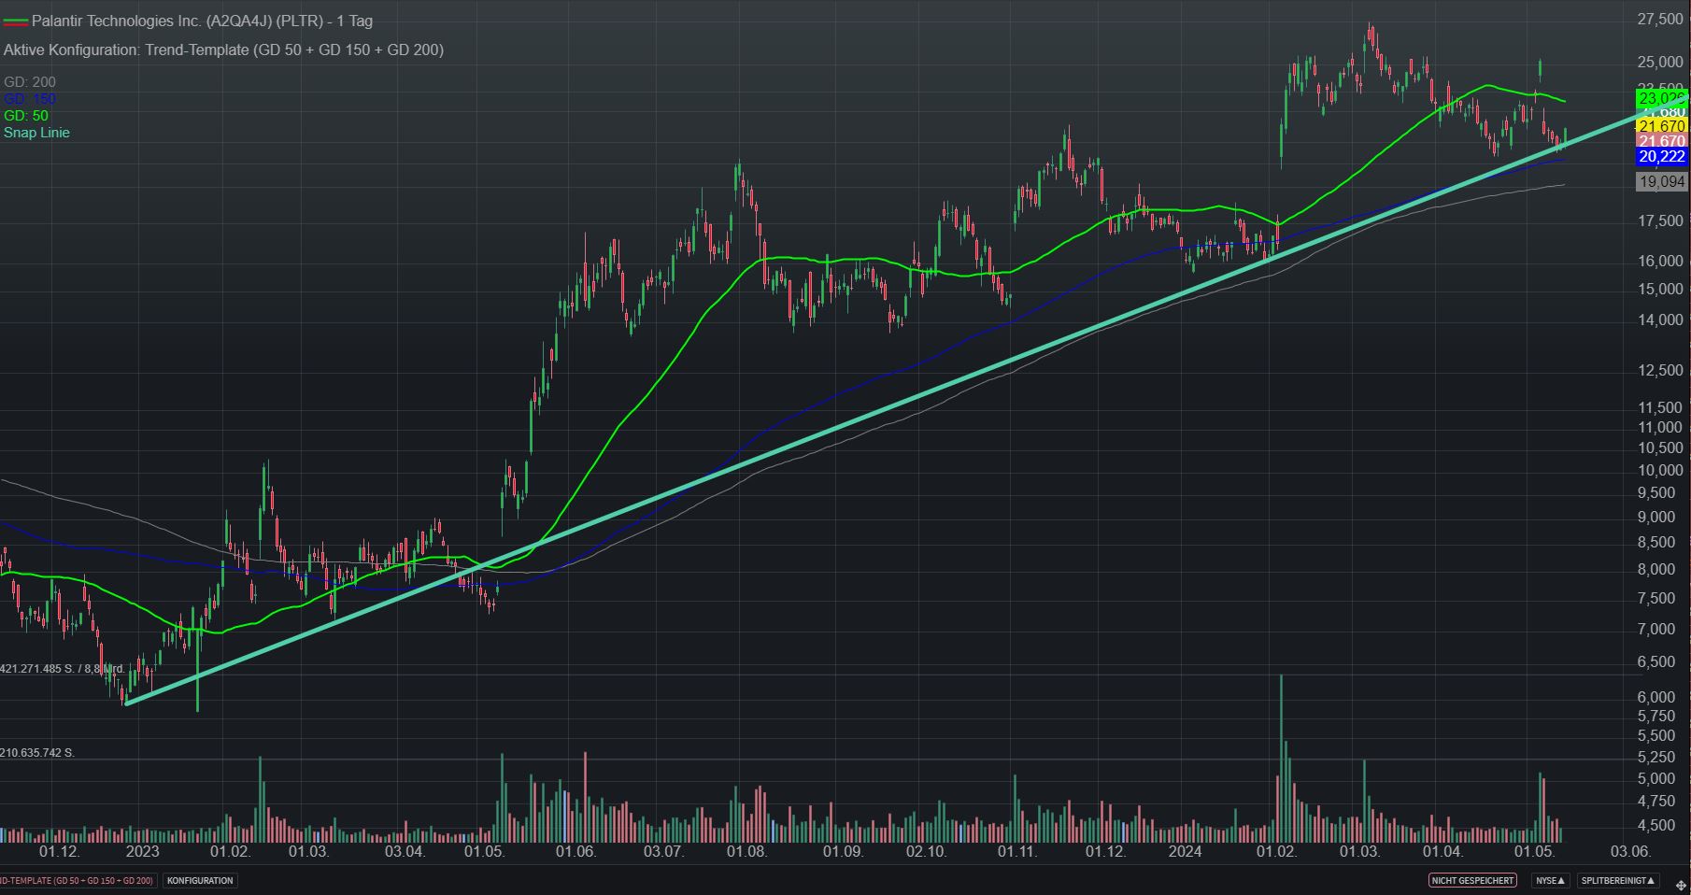
Task: Click the yellow 21,670 price tag
Action: click(x=1661, y=126)
